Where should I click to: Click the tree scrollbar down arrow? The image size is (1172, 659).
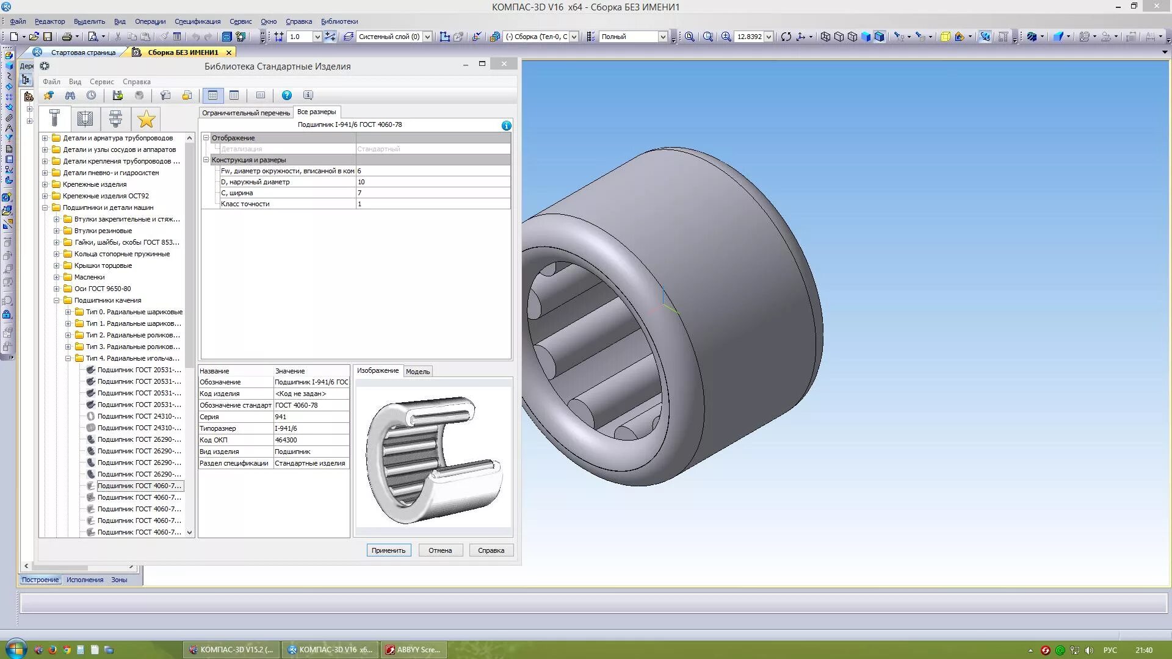coord(189,532)
